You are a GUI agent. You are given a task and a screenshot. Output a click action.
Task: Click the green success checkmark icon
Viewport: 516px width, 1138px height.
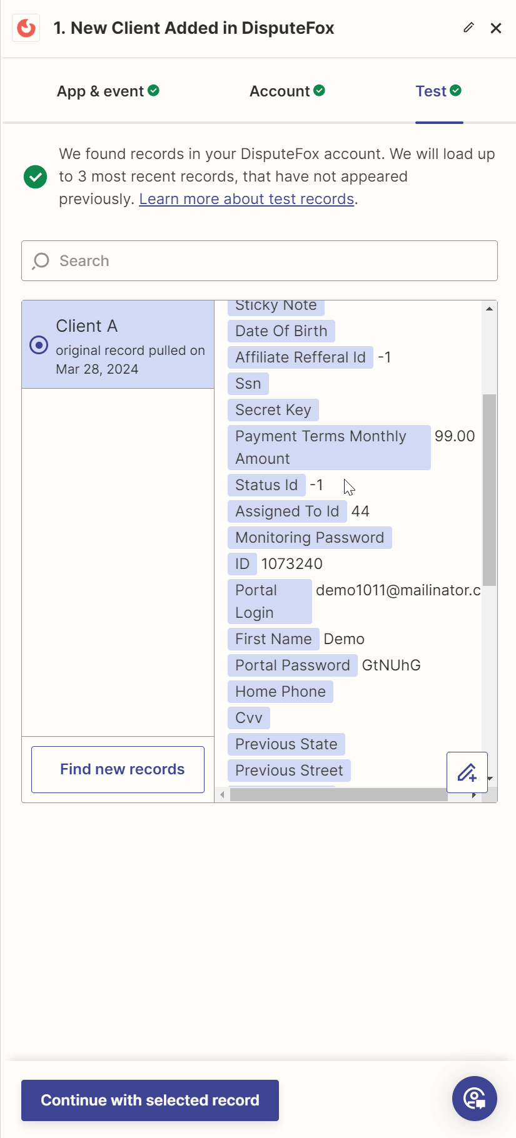(36, 177)
